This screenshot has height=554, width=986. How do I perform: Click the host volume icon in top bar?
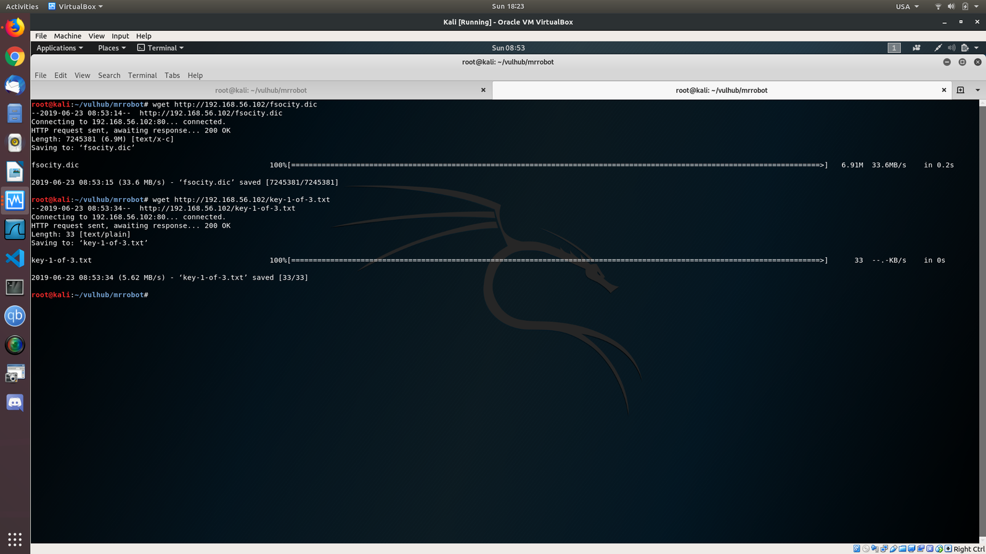click(951, 6)
